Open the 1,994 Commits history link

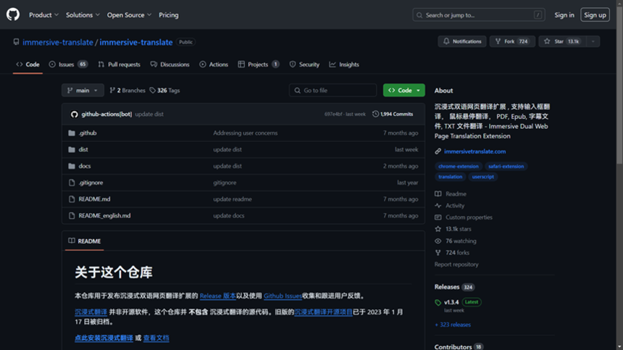(393, 114)
